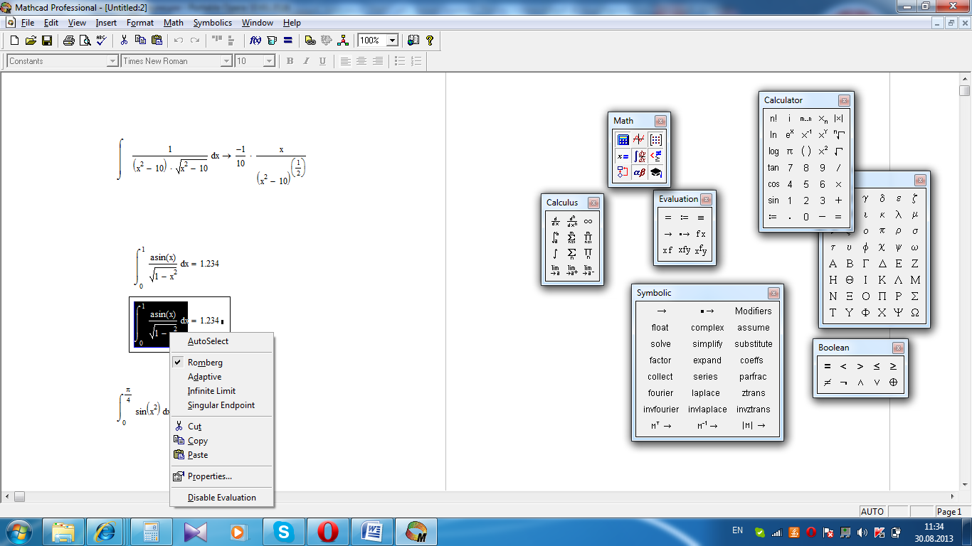Image resolution: width=972 pixels, height=546 pixels.
Task: Click parfrac in Symbolic palette
Action: (754, 377)
